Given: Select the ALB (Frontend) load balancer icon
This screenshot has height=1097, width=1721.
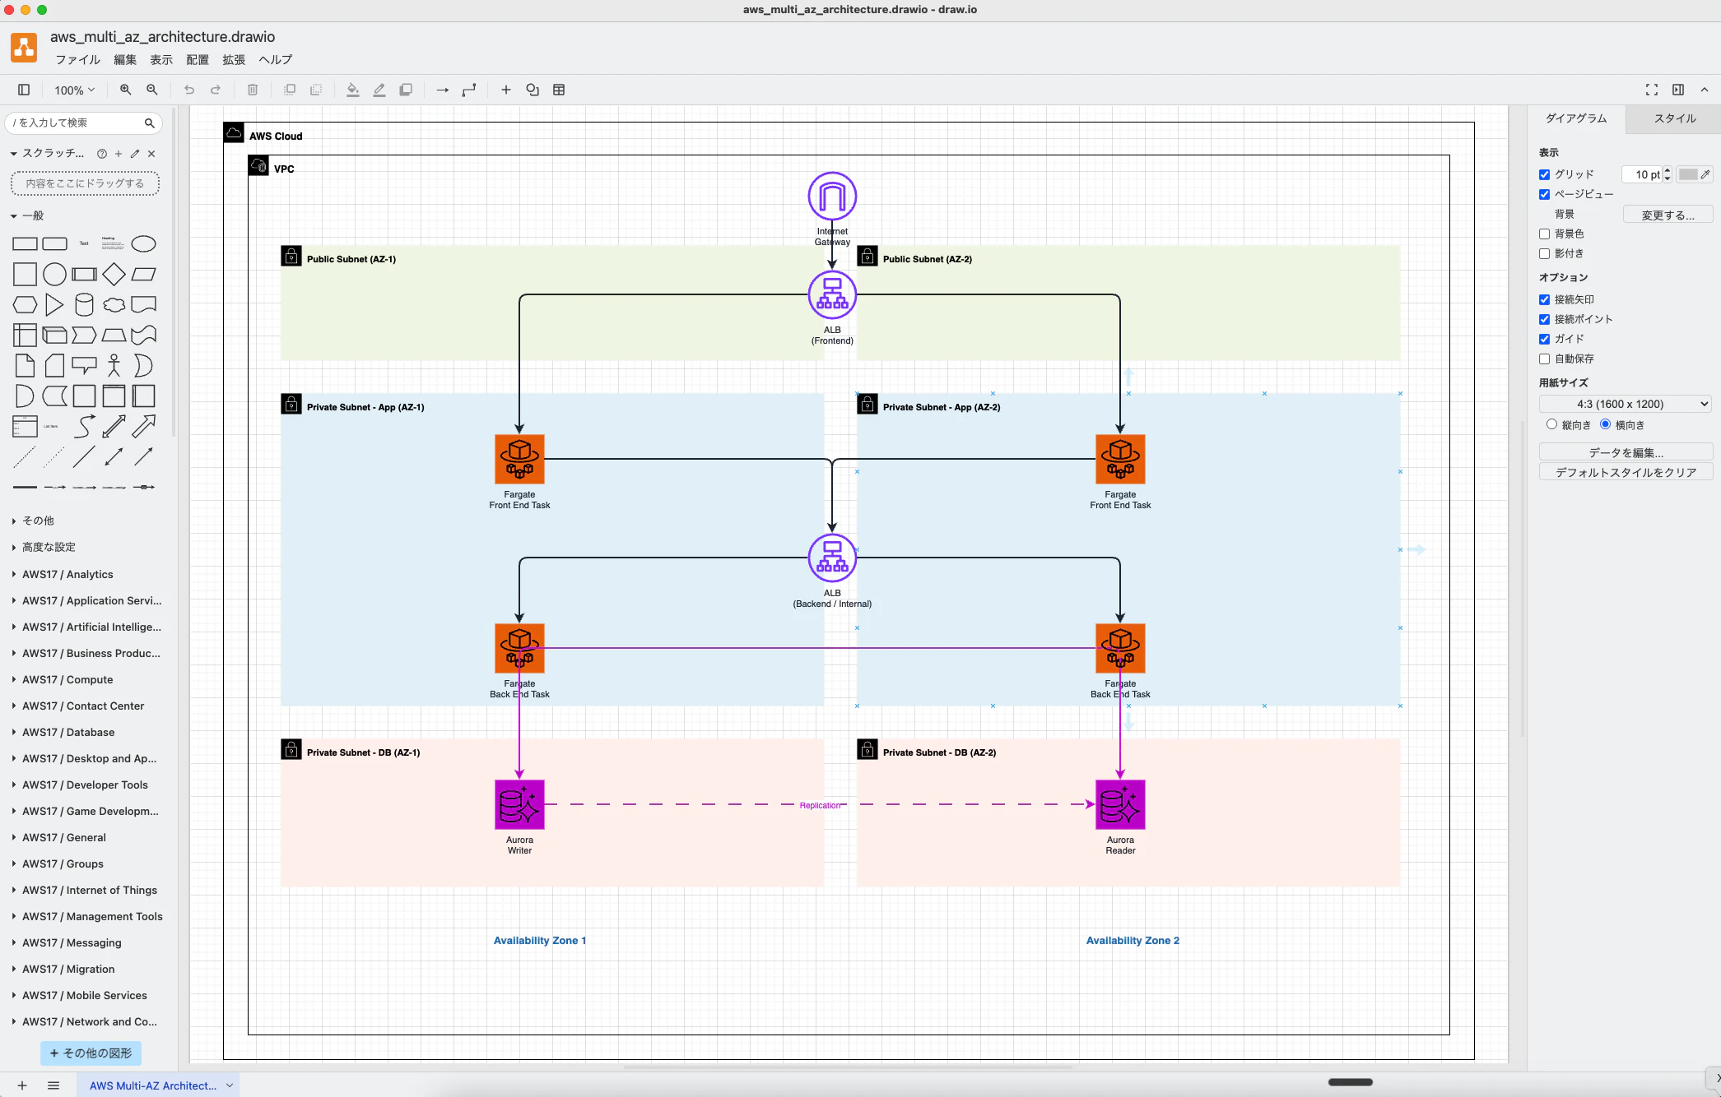Looking at the screenshot, I should click(x=832, y=294).
